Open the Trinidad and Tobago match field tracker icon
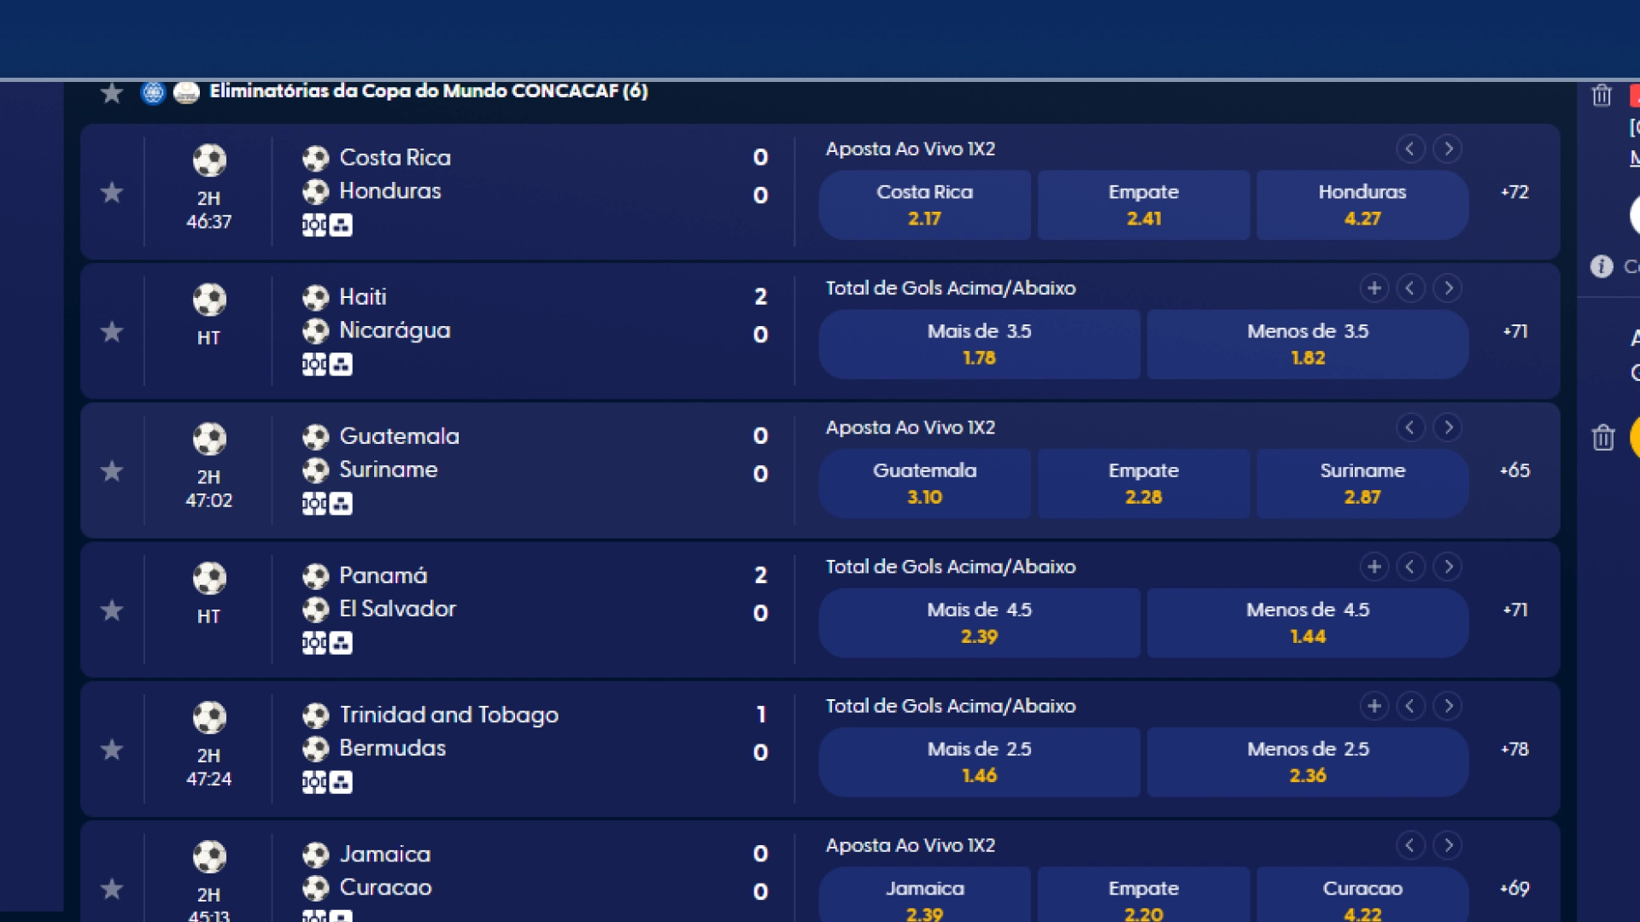The height and width of the screenshot is (922, 1640). pyautogui.click(x=313, y=782)
